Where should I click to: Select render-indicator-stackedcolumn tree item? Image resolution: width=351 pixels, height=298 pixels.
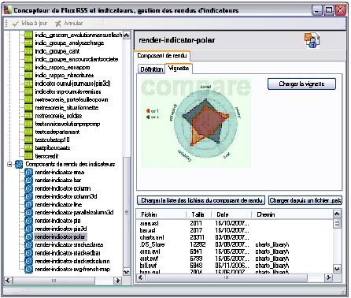pyautogui.click(x=72, y=261)
